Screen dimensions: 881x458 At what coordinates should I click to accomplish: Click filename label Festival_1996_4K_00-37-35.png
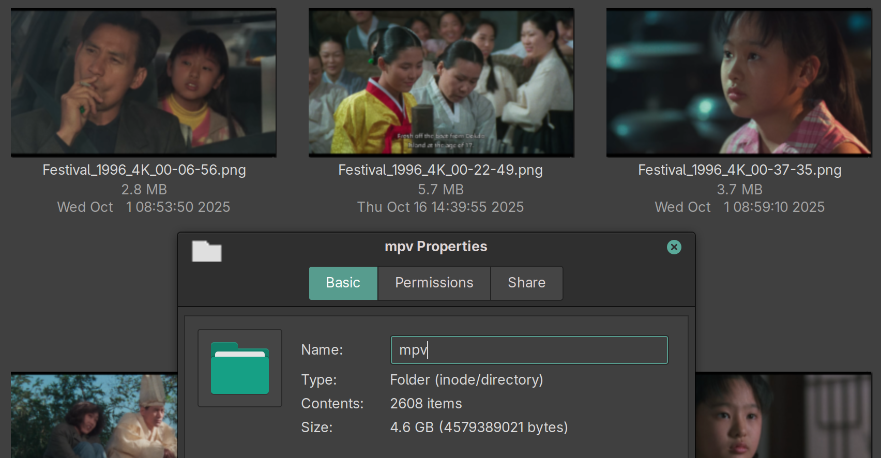740,170
